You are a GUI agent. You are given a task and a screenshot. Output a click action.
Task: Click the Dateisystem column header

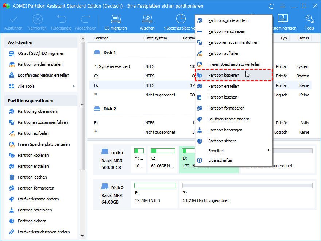[156, 38]
